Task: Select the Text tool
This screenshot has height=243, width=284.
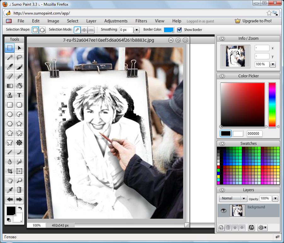Action: pyautogui.click(x=19, y=95)
